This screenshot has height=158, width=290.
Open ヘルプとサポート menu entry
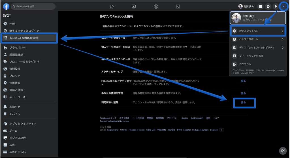point(258,39)
